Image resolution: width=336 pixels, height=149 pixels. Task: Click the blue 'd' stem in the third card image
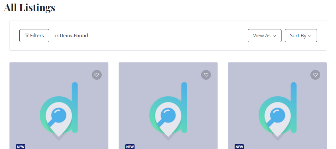293,108
